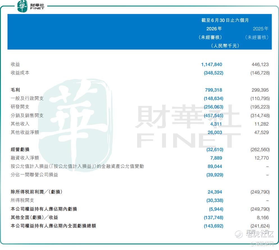The width and height of the screenshot is (279, 250).
Task: Select the 2025 revenue value 446,123
Action: 260,64
